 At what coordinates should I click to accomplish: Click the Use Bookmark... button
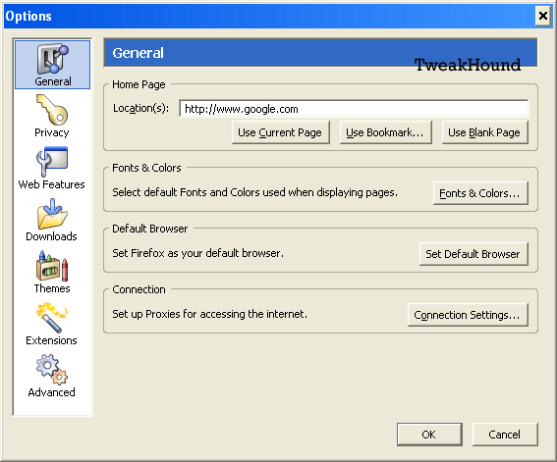pos(385,132)
